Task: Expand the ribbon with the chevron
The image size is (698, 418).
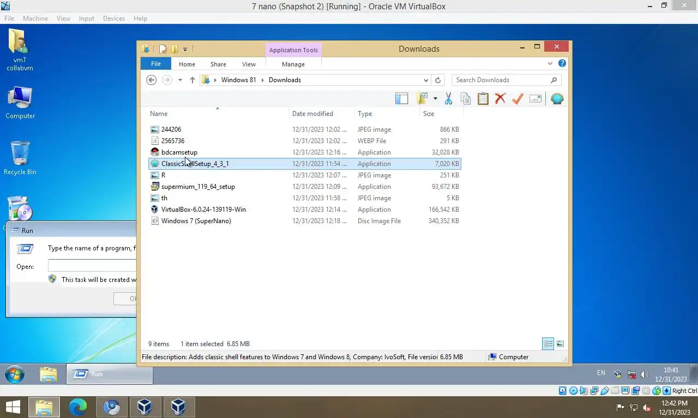Action: coord(550,64)
